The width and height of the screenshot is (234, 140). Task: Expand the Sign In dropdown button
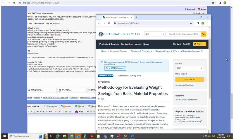pyautogui.click(x=200, y=44)
